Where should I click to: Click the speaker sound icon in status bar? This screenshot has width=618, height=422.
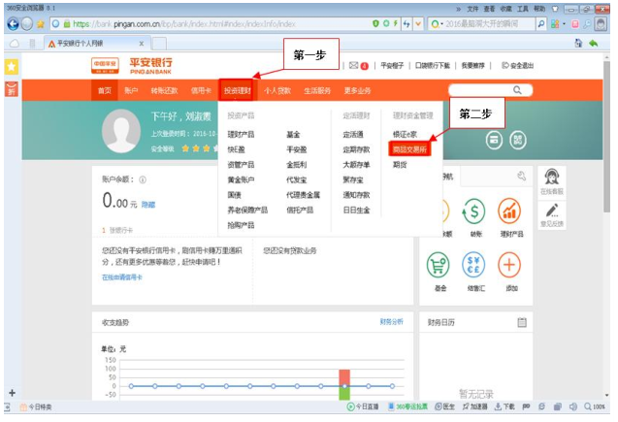[573, 406]
